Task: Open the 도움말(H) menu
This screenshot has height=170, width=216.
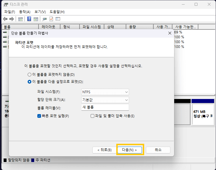Action: [57, 12]
